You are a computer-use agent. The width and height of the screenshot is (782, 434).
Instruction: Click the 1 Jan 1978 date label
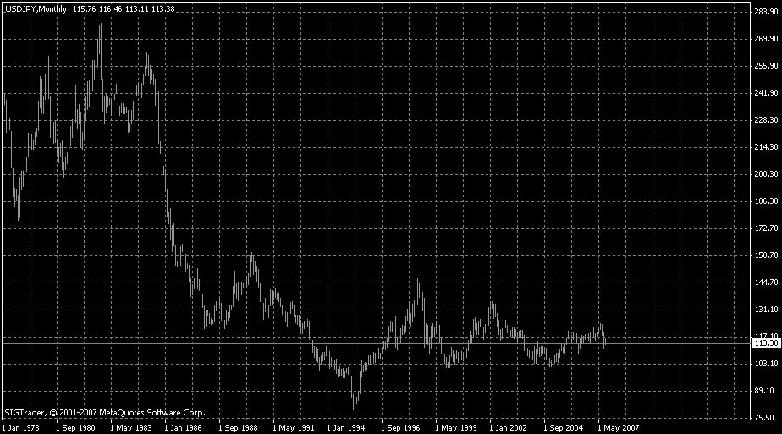point(20,427)
